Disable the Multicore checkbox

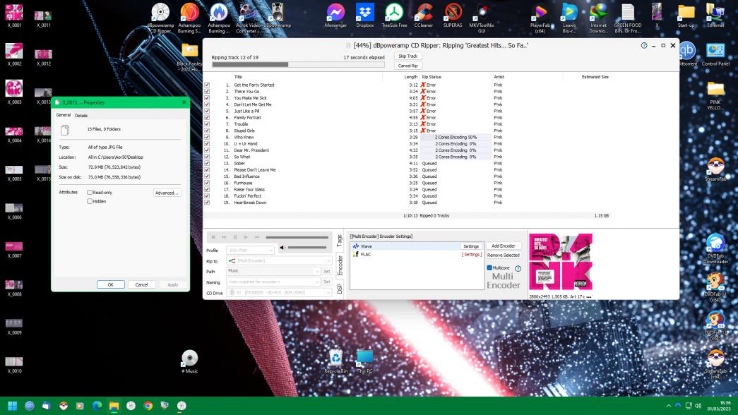tap(489, 268)
